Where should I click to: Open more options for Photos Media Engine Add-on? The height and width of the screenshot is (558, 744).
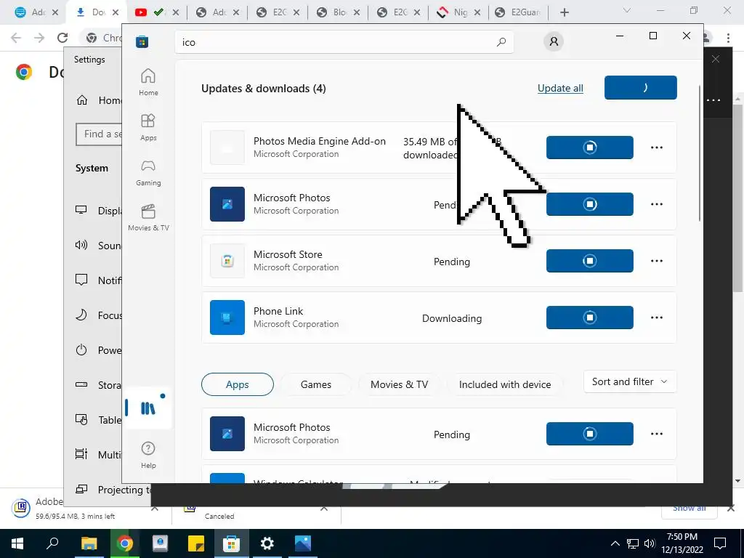657,147
